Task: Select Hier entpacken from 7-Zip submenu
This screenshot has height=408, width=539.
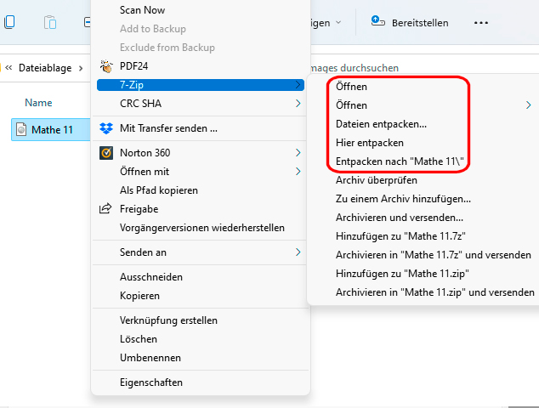Action: point(370,143)
